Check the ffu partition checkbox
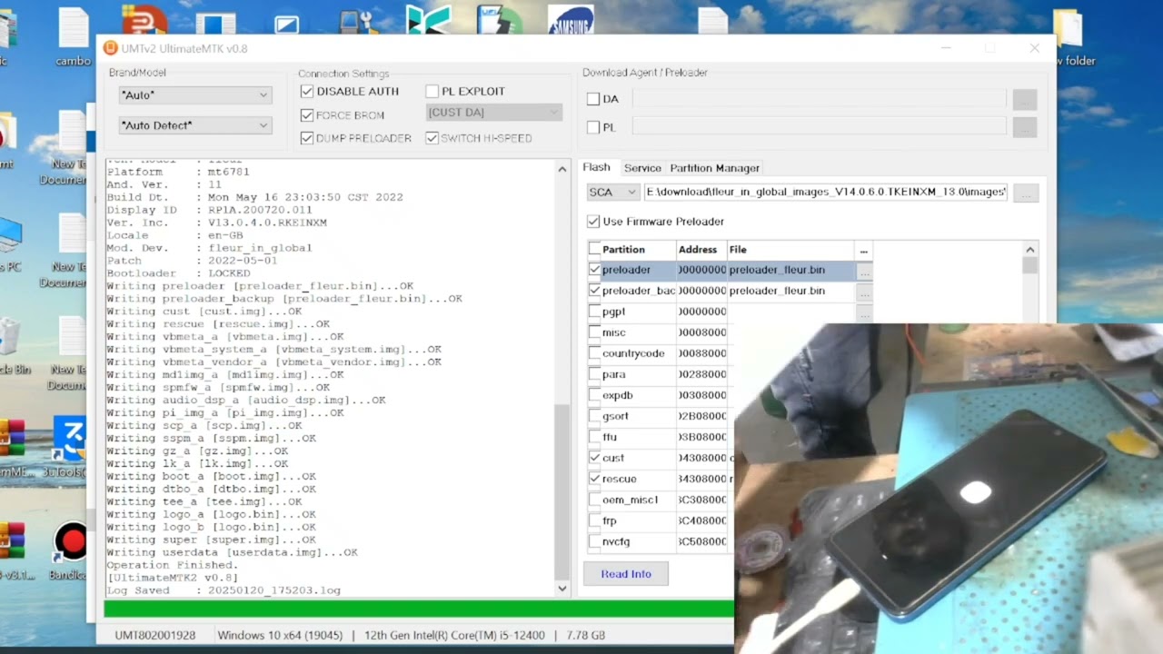The height and width of the screenshot is (654, 1163). tap(595, 437)
